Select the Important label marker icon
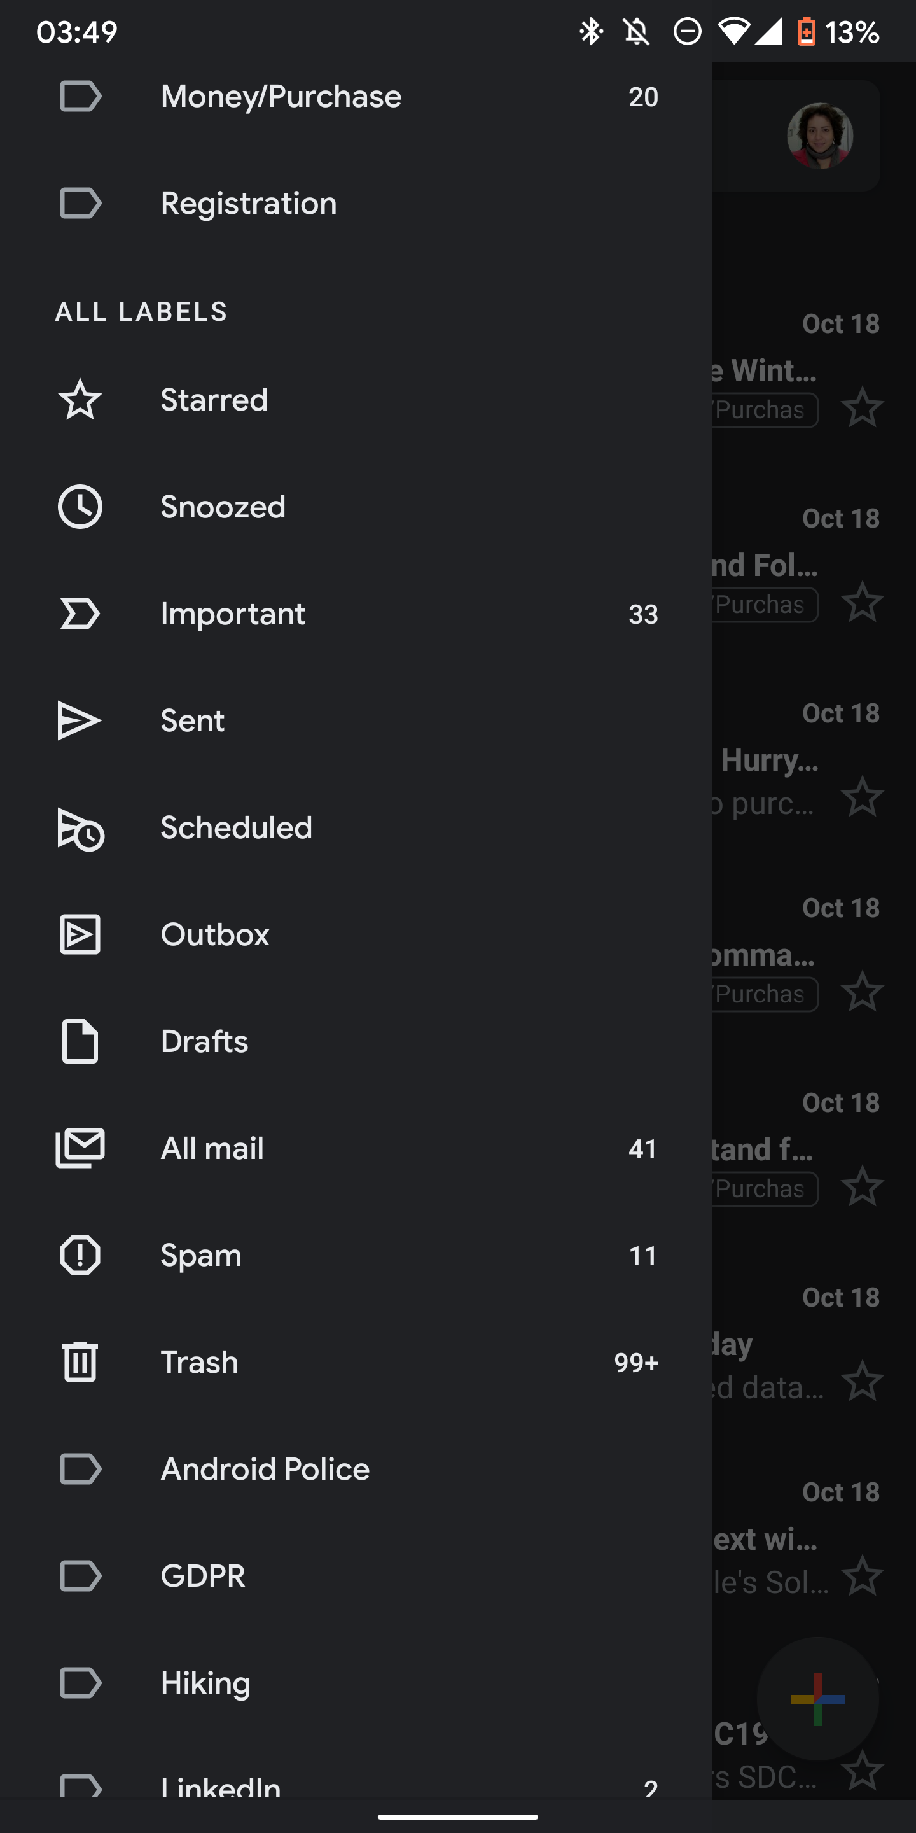916x1833 pixels. (80, 614)
